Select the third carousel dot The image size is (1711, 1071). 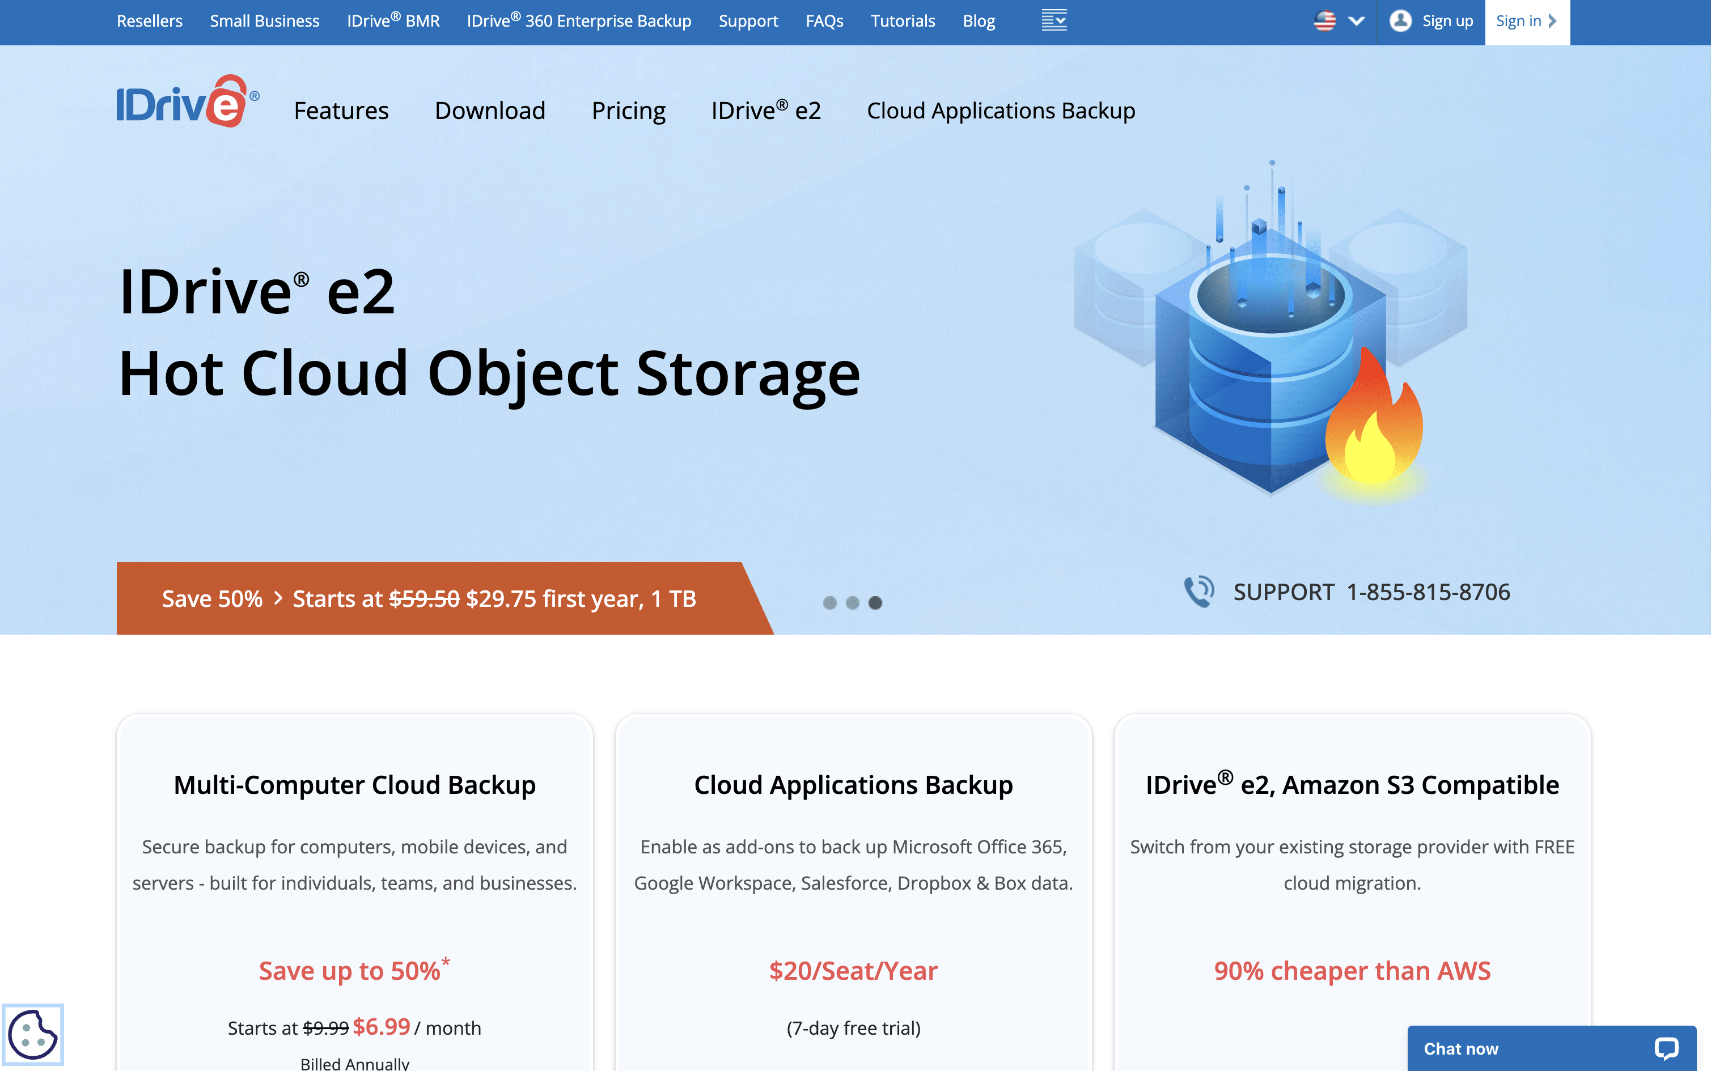[875, 603]
